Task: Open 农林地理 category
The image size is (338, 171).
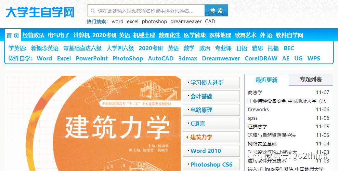Action: 220,35
